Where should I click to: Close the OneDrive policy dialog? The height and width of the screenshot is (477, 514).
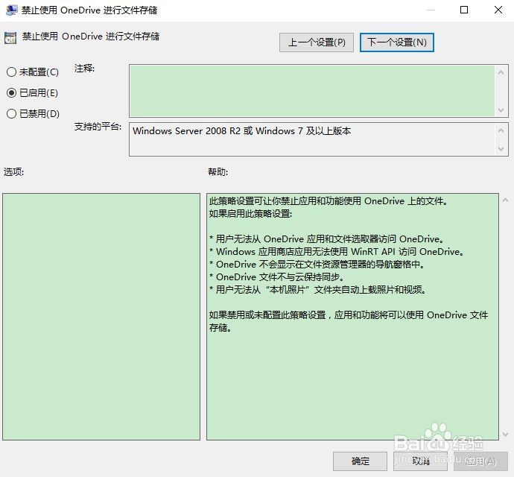tap(498, 10)
